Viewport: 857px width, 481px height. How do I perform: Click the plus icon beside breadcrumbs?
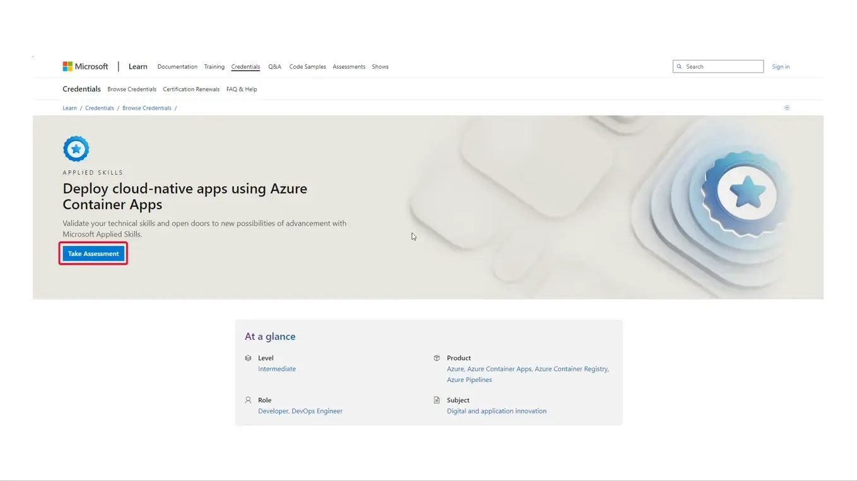point(786,108)
